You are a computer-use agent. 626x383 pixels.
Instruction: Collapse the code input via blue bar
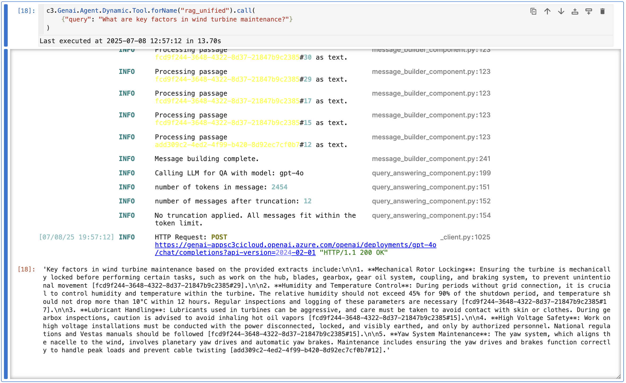pos(6,25)
